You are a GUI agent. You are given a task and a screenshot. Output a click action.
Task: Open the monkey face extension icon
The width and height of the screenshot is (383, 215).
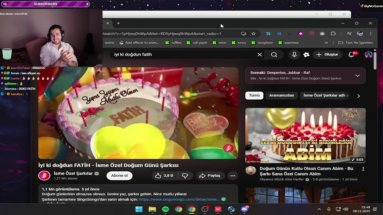322,34
